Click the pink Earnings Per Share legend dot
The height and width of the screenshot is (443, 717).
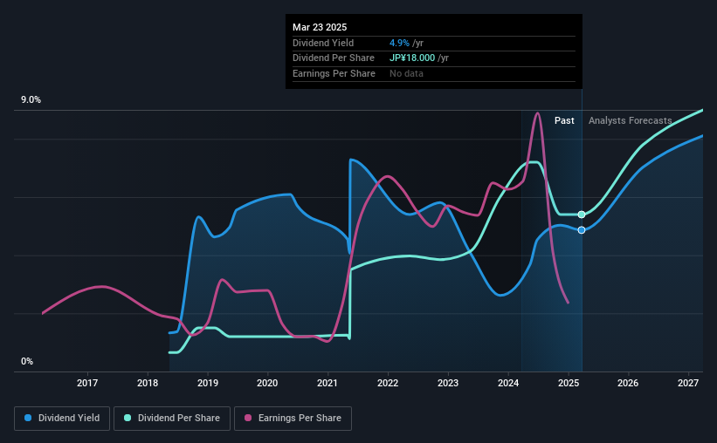click(x=248, y=418)
